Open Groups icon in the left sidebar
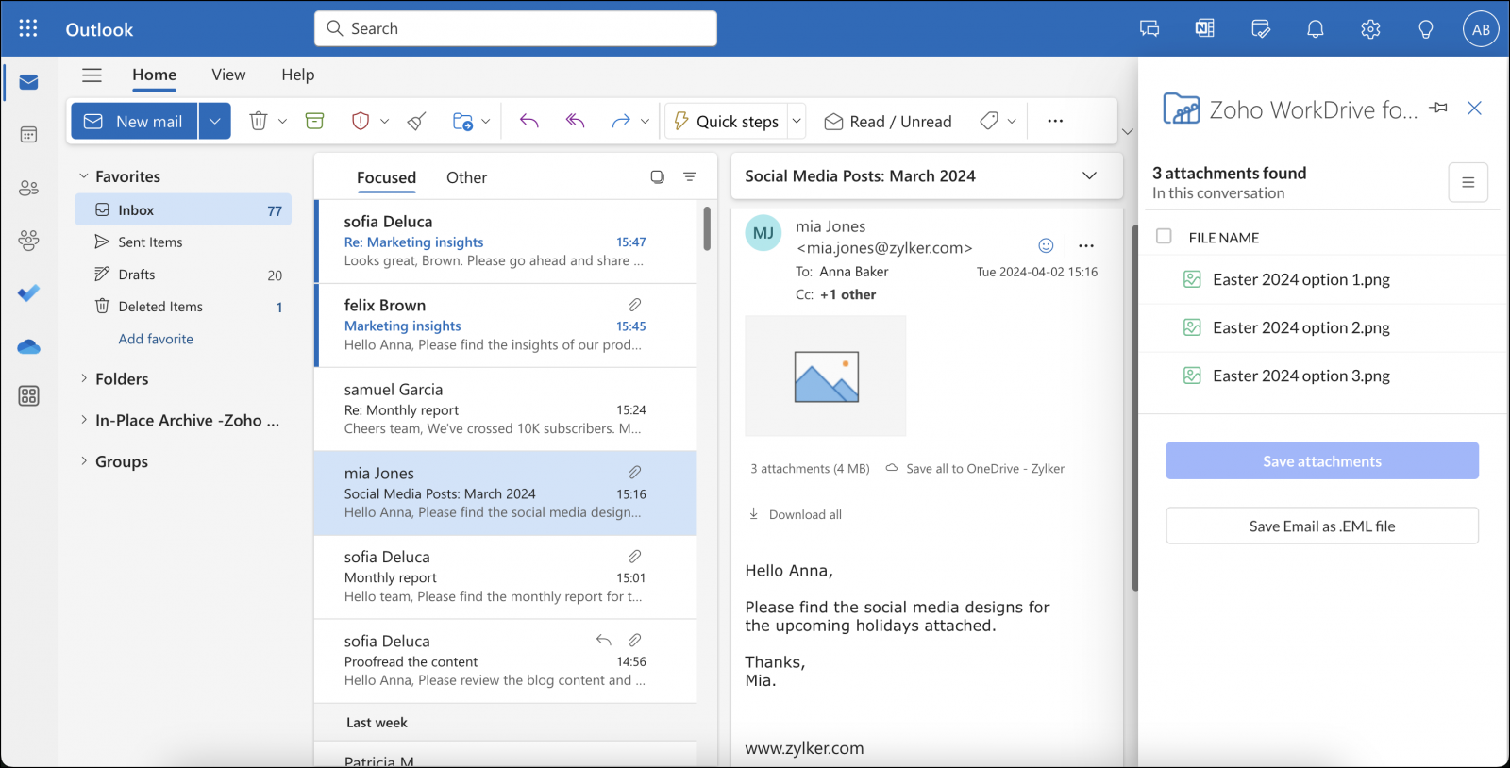Screen dimensions: 1510x768 click(28, 241)
